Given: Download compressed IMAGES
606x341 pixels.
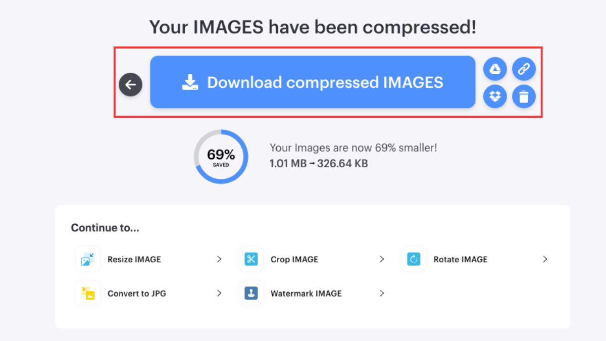Looking at the screenshot, I should [313, 82].
